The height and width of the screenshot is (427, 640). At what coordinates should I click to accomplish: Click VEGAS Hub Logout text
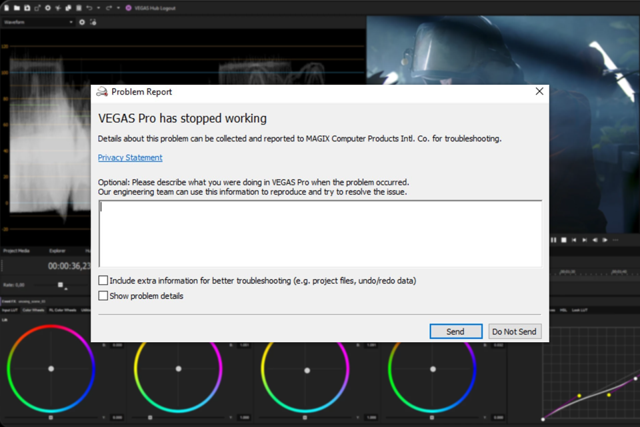coord(155,8)
